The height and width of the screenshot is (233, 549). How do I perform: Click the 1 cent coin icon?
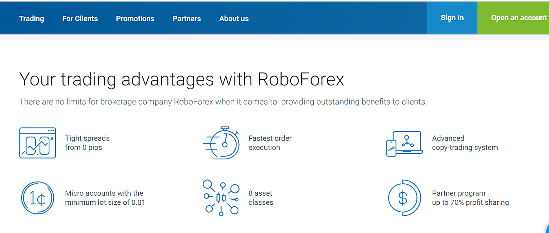click(x=38, y=198)
